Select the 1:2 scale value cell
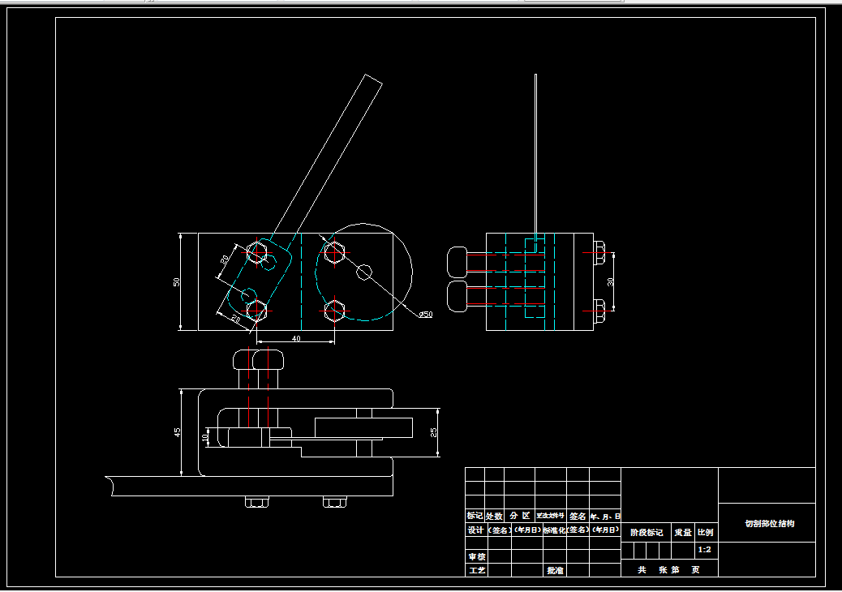This screenshot has height=592, width=842. click(x=705, y=550)
